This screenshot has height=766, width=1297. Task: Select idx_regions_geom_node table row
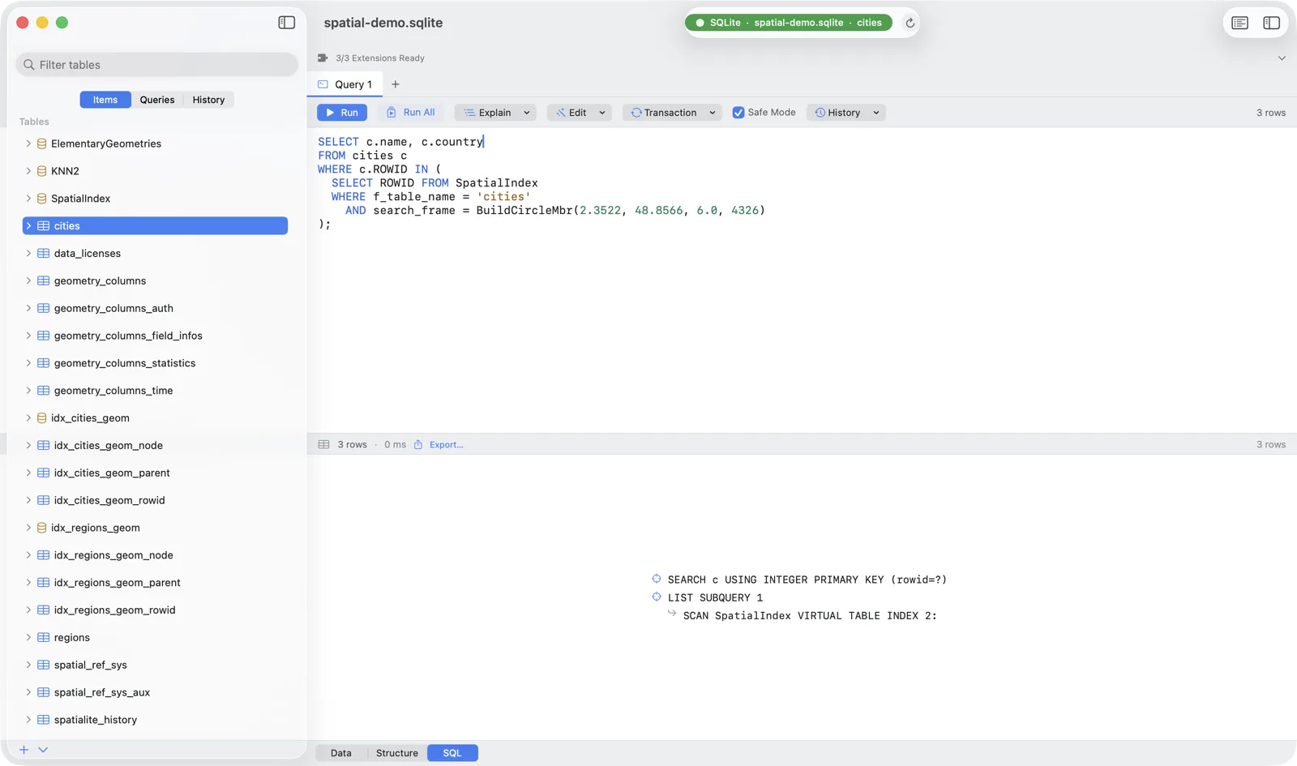point(155,555)
